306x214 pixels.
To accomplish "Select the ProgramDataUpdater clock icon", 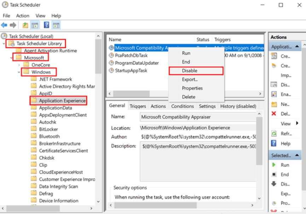I will (111, 63).
